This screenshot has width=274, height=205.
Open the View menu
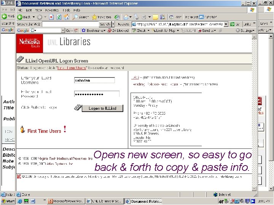(x=38, y=10)
